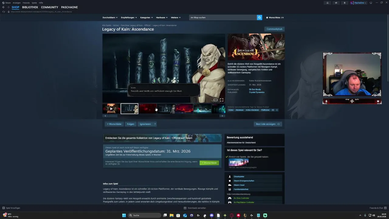The image size is (389, 219).
Task: Reload the store page
Action: (4, 12)
